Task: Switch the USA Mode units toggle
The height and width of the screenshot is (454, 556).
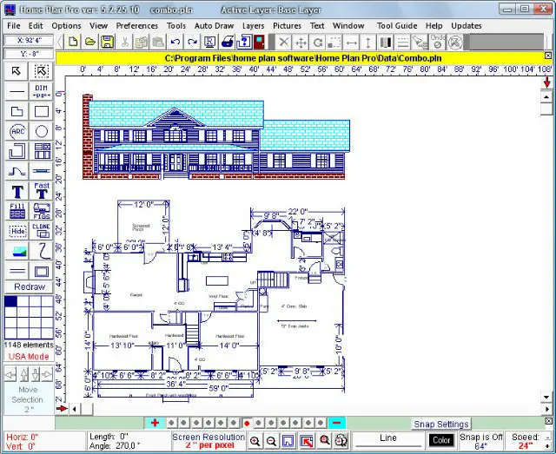Action: (x=29, y=356)
